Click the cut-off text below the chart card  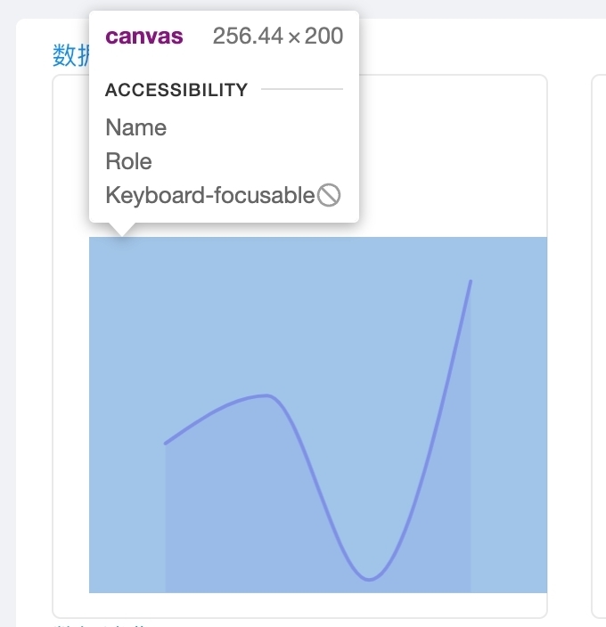[x=98, y=624]
